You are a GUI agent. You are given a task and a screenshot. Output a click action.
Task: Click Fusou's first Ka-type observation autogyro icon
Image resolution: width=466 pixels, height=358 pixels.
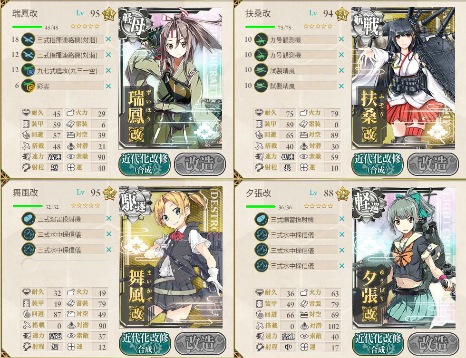pyautogui.click(x=261, y=39)
